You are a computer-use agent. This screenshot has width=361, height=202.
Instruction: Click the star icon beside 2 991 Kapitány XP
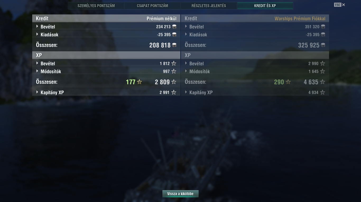click(174, 92)
